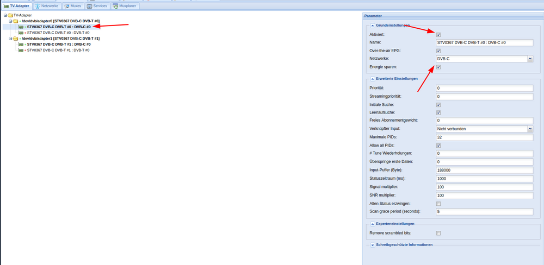Expand the Schreibgeschützte Informationen section
Viewport: 544px width, 265px height.
373,245
